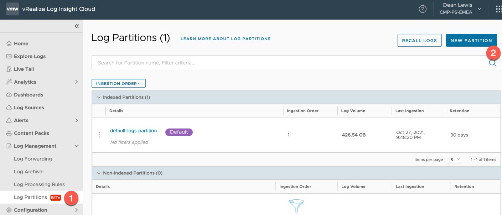The height and width of the screenshot is (215, 502).
Task: Click the Dashboards gauge icon
Action: point(9,95)
